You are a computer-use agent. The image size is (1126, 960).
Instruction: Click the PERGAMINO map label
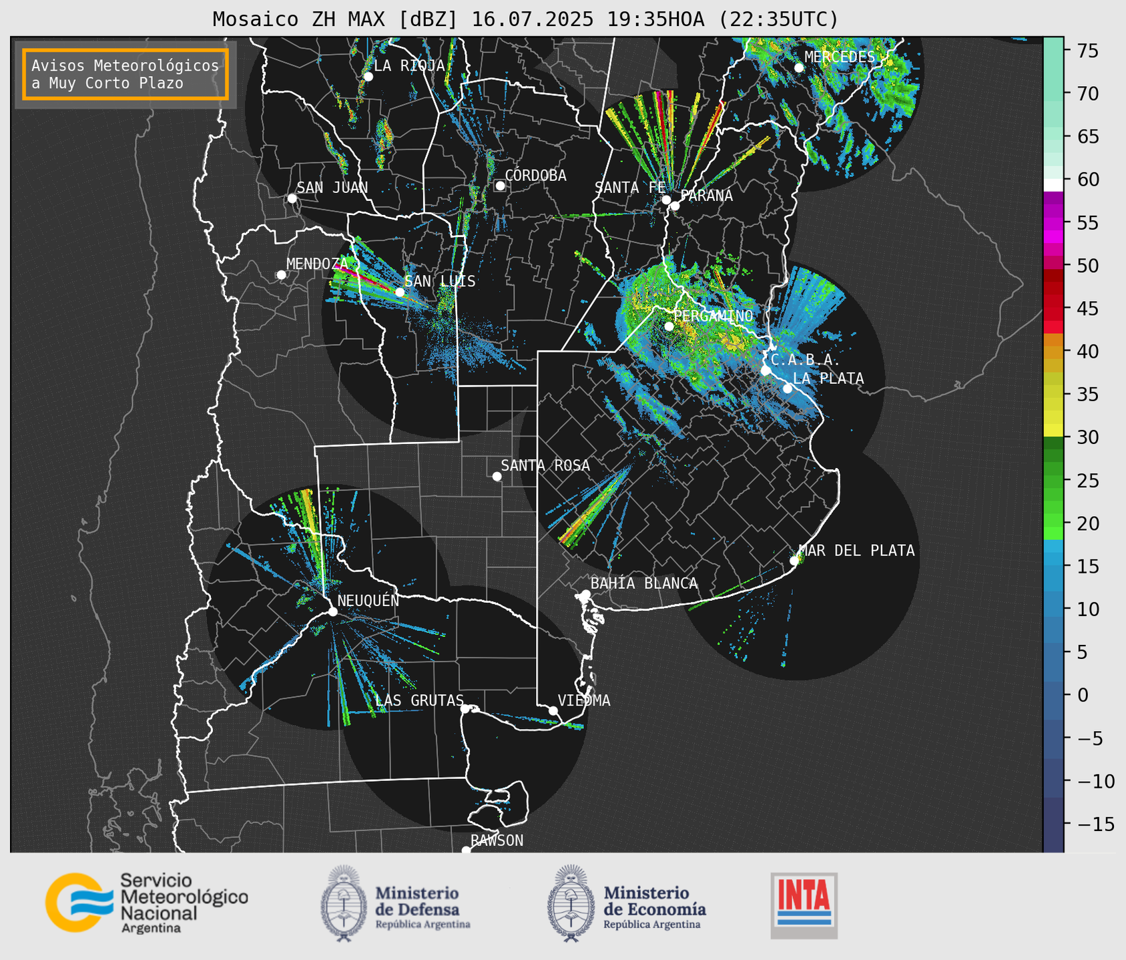[713, 316]
